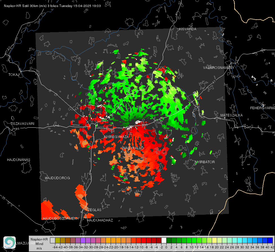Viewport: 275px width, 252px height.
Task: Select the HAJDÚHADHÁZ town label
Action: click(x=100, y=220)
